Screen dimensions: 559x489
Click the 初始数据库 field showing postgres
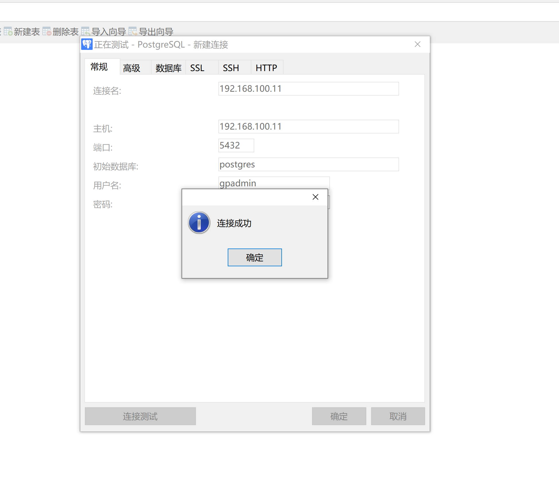309,165
